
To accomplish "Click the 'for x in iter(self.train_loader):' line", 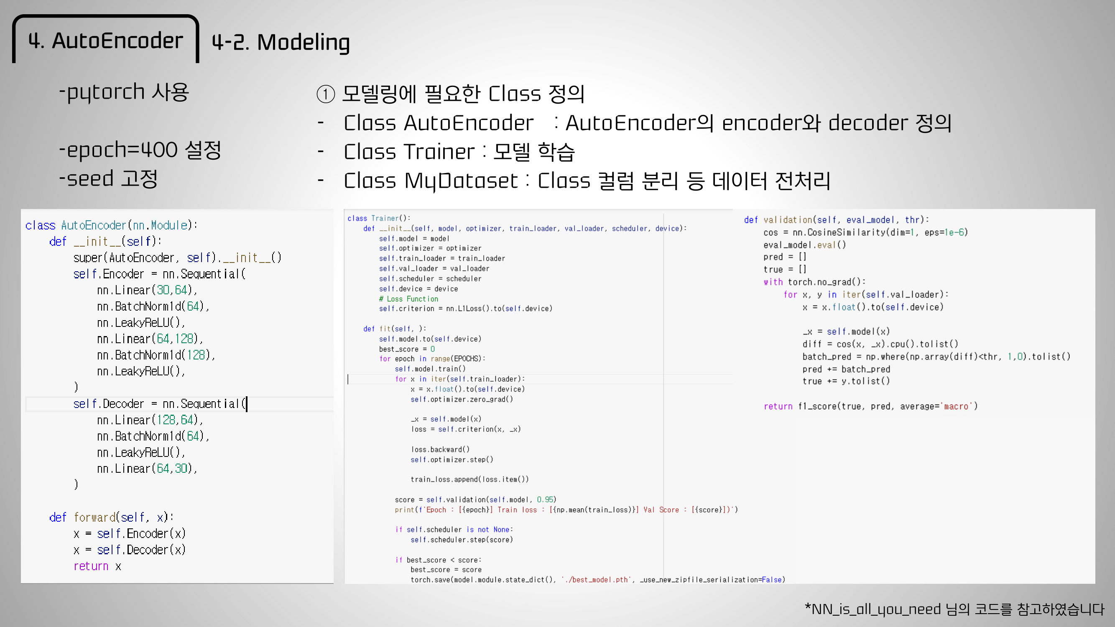I will (460, 379).
